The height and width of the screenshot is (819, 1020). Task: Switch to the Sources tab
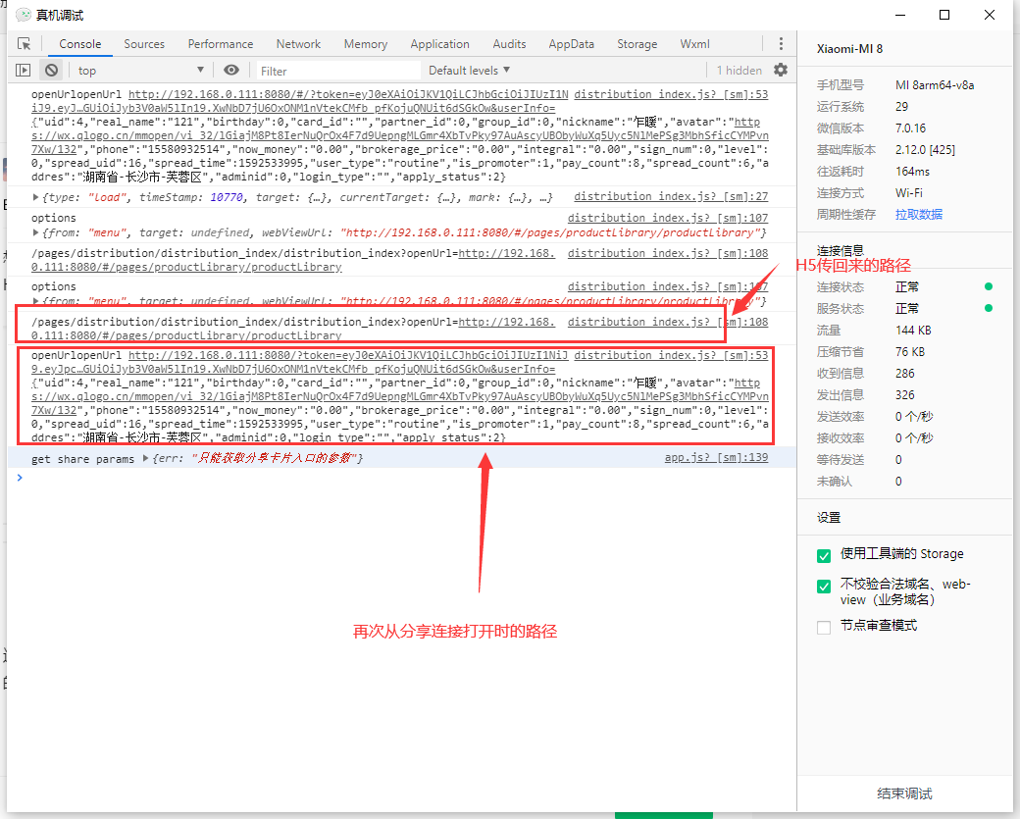click(x=144, y=43)
